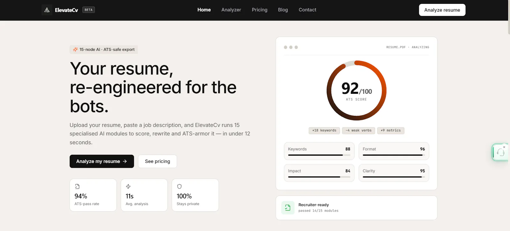
Task: Click the lightning bolt icon above 11s
Action: click(x=128, y=186)
